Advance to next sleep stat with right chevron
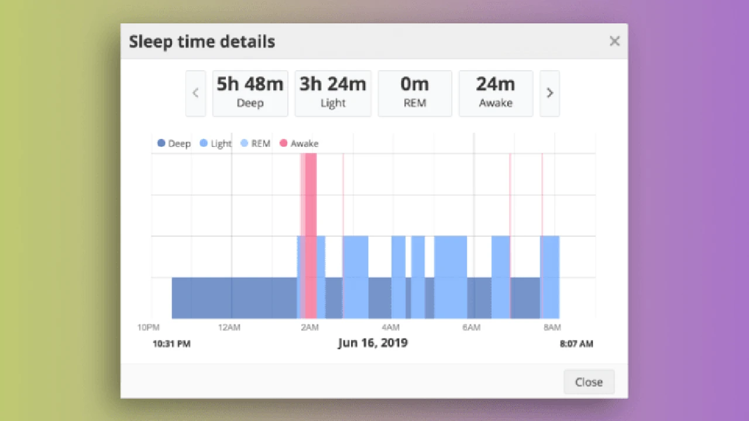749x421 pixels. pyautogui.click(x=549, y=94)
